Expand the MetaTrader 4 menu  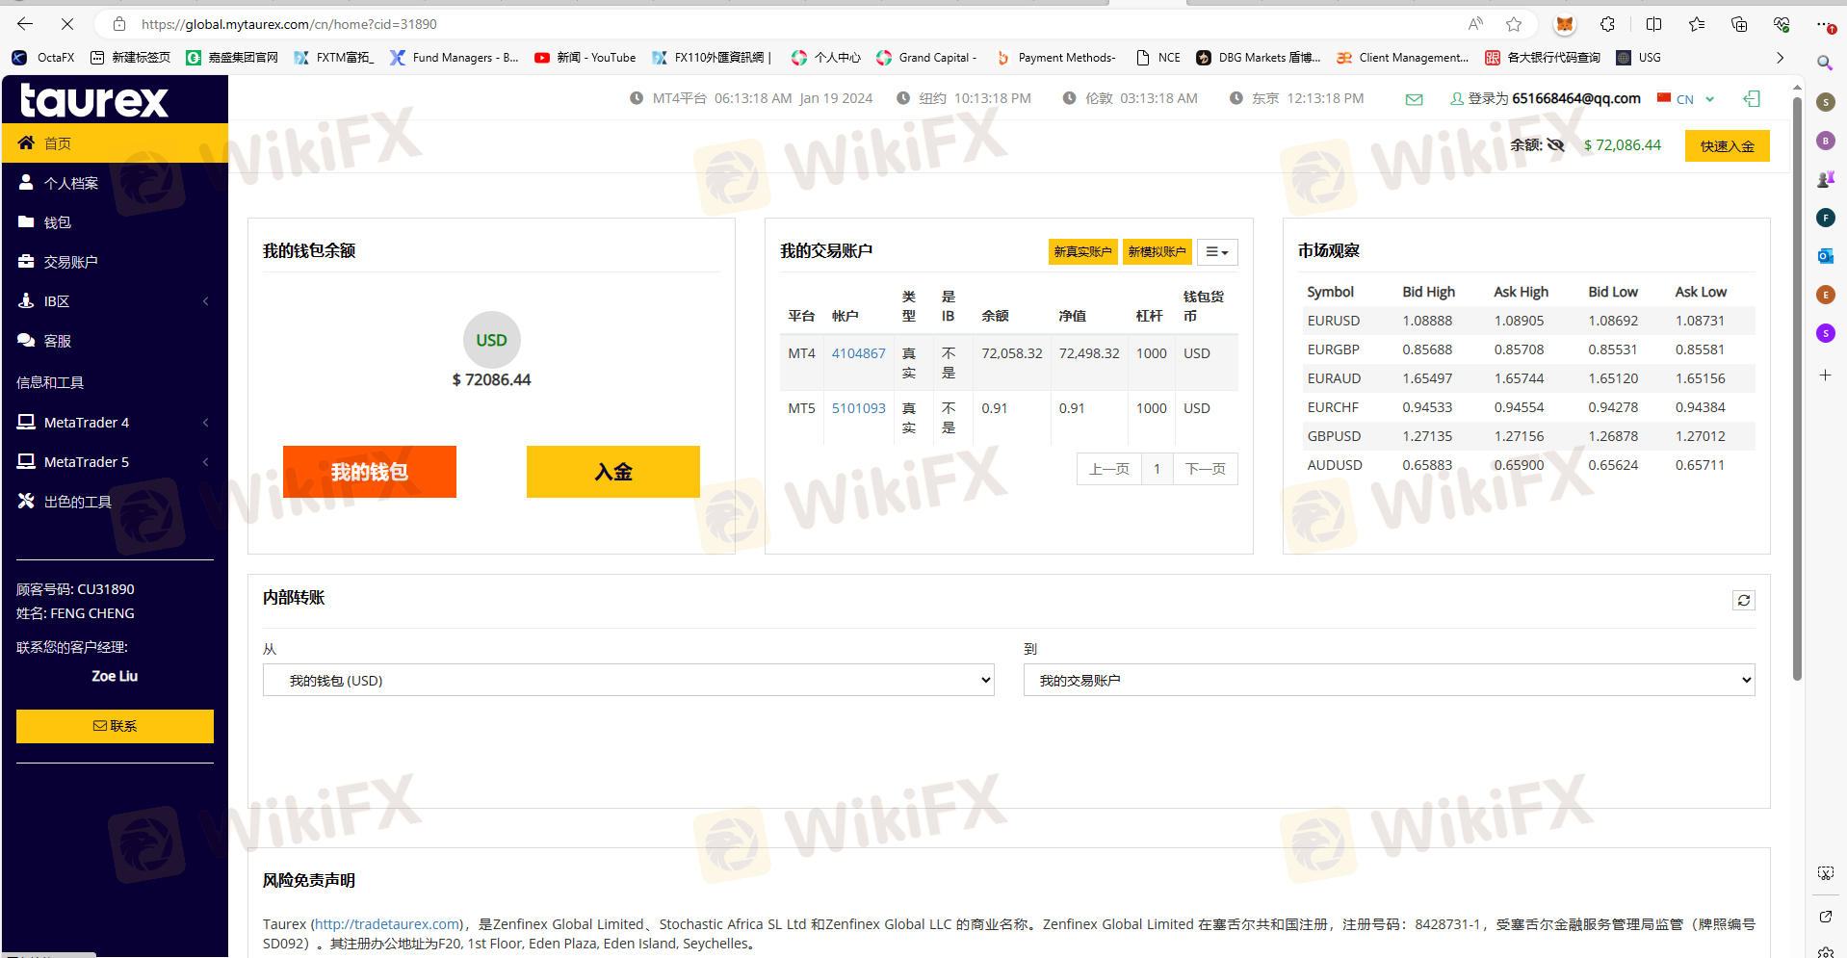point(115,423)
